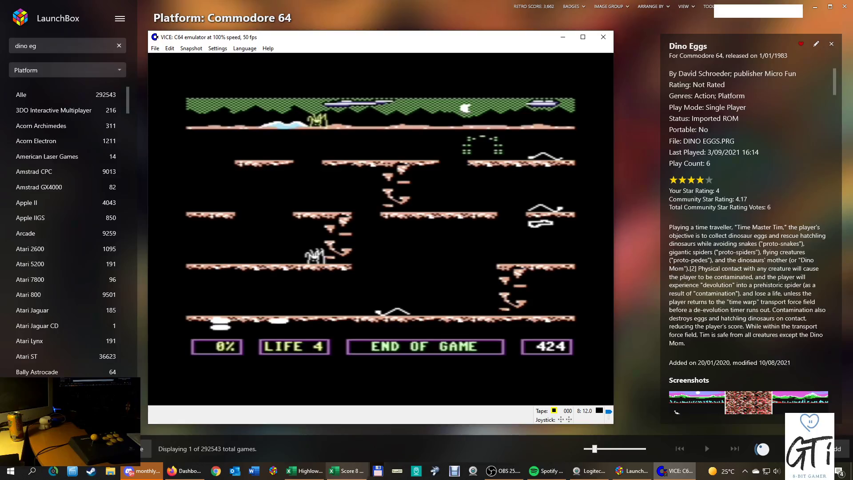
Task: Expand the Arrange By dropdown
Action: 653,7
